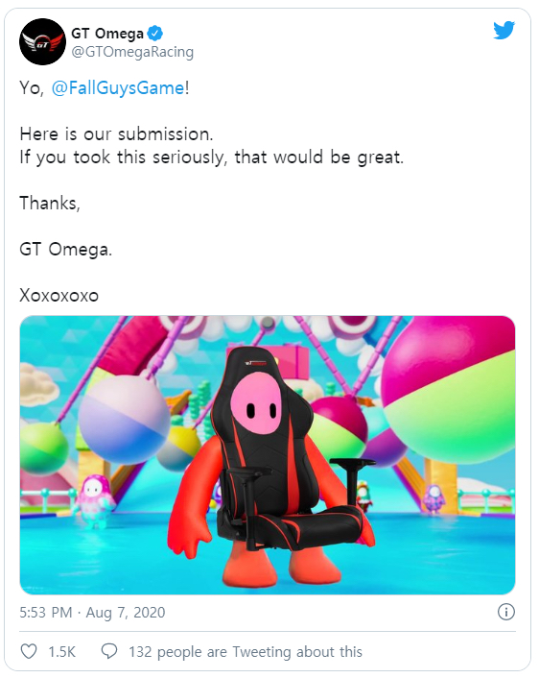The image size is (539, 678).
Task: Click the 1.5K likes count
Action: click(x=61, y=652)
